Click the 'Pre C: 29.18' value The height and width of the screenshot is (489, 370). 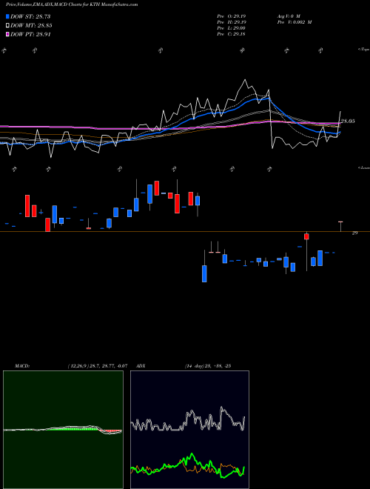point(232,34)
